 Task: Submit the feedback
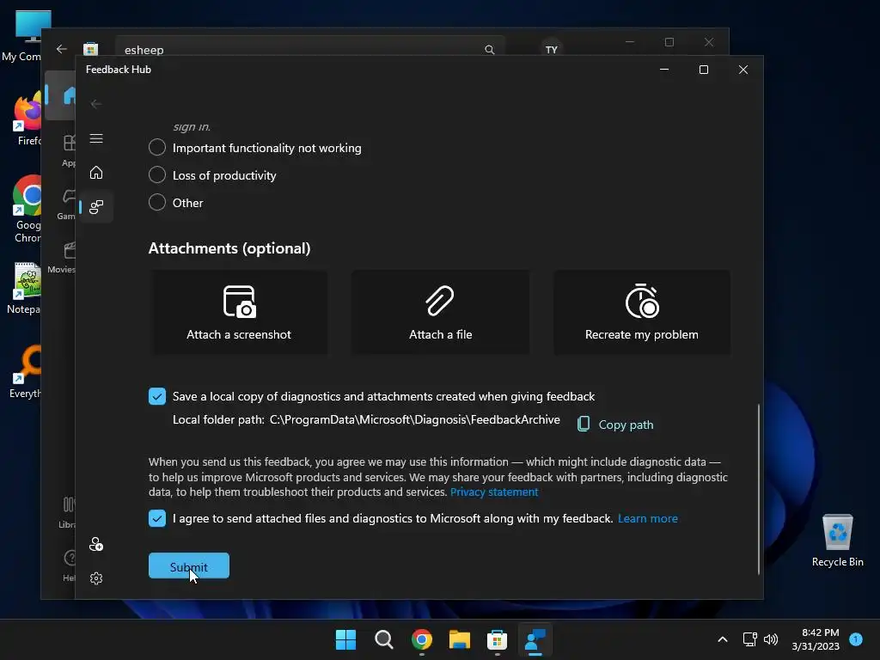(189, 565)
